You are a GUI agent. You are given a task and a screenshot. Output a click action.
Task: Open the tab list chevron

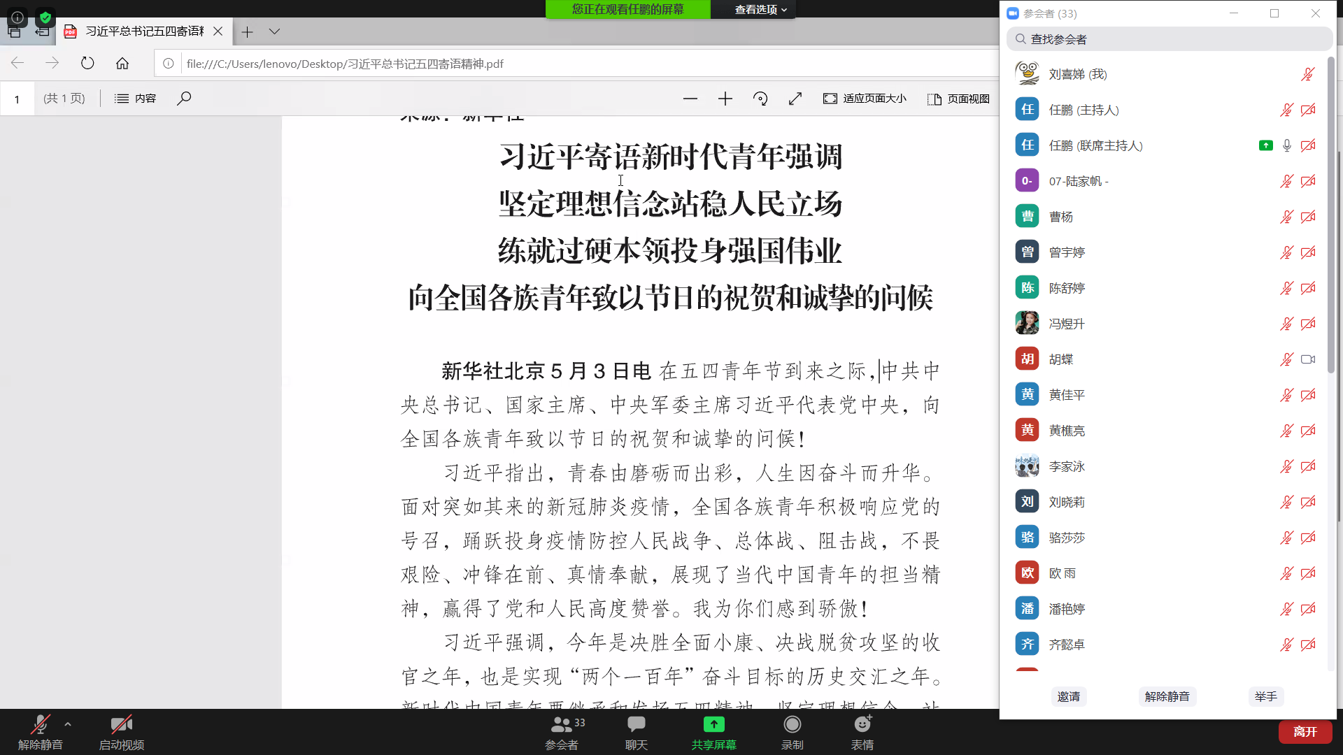coord(275,31)
